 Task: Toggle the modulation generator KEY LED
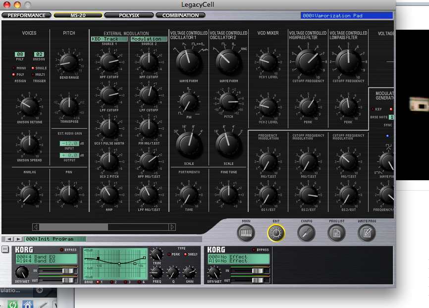[373, 109]
